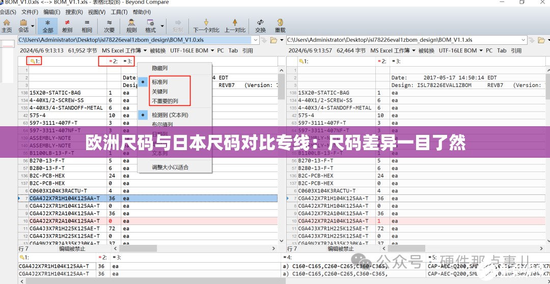Open left MS Excel 工作簿 format dropdown
Viewport: 550px width, 284px height.
coord(124,50)
